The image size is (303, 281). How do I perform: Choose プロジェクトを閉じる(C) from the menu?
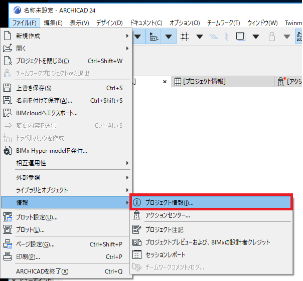(66, 61)
